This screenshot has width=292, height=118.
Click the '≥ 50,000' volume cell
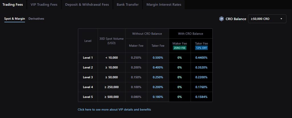tap(111, 77)
